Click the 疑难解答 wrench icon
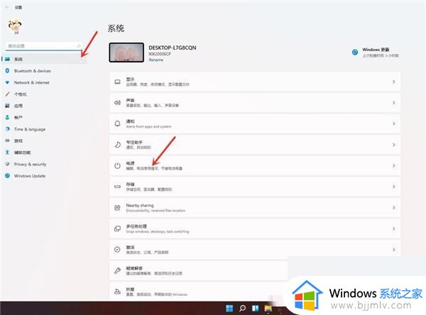The image size is (426, 315). (117, 270)
